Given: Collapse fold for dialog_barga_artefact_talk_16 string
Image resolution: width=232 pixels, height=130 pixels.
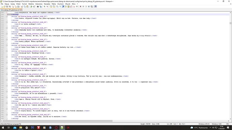Looking at the screenshot, I should (x=7, y=34).
